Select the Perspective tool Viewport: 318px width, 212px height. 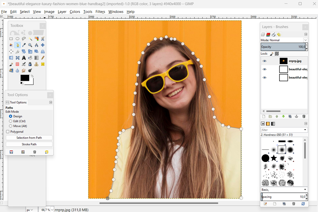pos(43,52)
